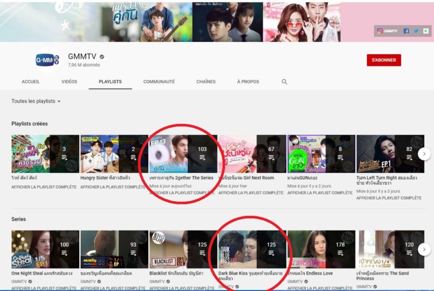Open the 2gether The Series playlist thumbnail
The image size is (434, 291).
(x=183, y=154)
